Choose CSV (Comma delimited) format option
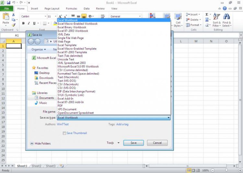Viewport: 243px width, 173px height. tap(73, 70)
